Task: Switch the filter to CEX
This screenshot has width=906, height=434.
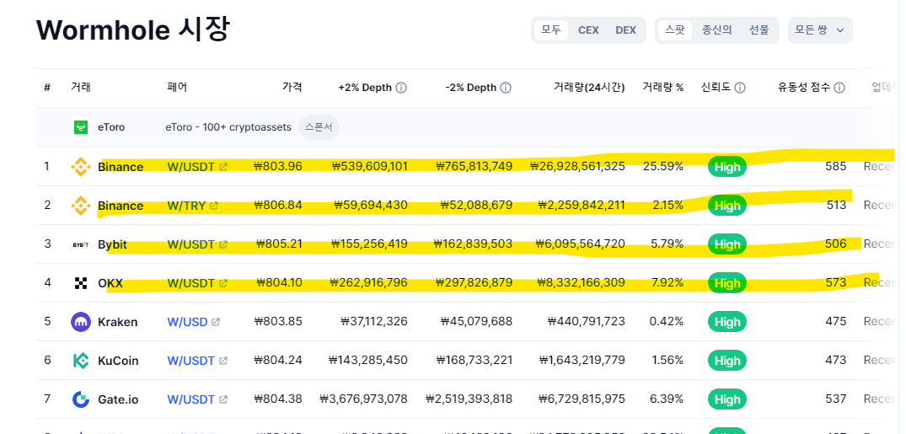Action: (588, 30)
